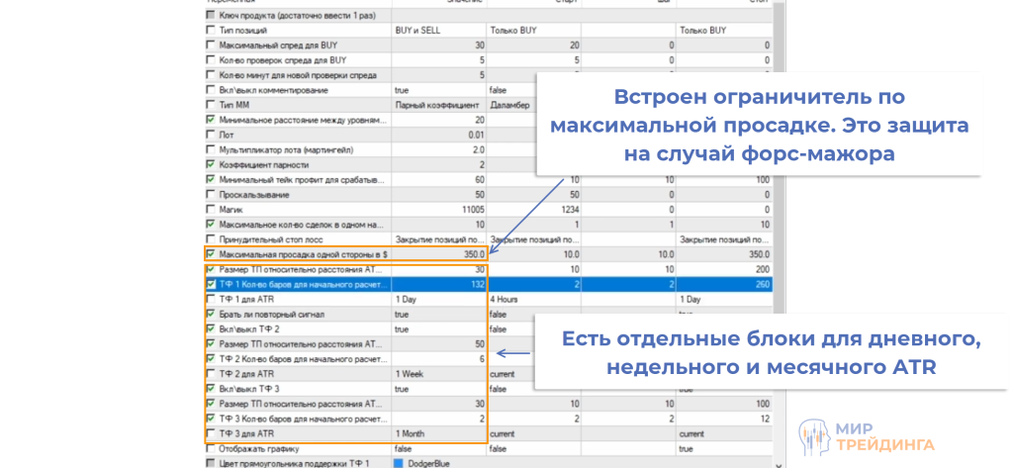Screen dimensions: 1013x468
Task: Tick the Проскальзывание checkbox
Action: coord(210,195)
